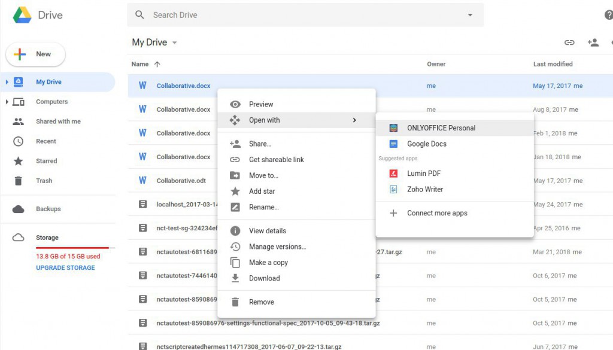Open the help question mark icon
Image resolution: width=613 pixels, height=350 pixels.
[609, 15]
